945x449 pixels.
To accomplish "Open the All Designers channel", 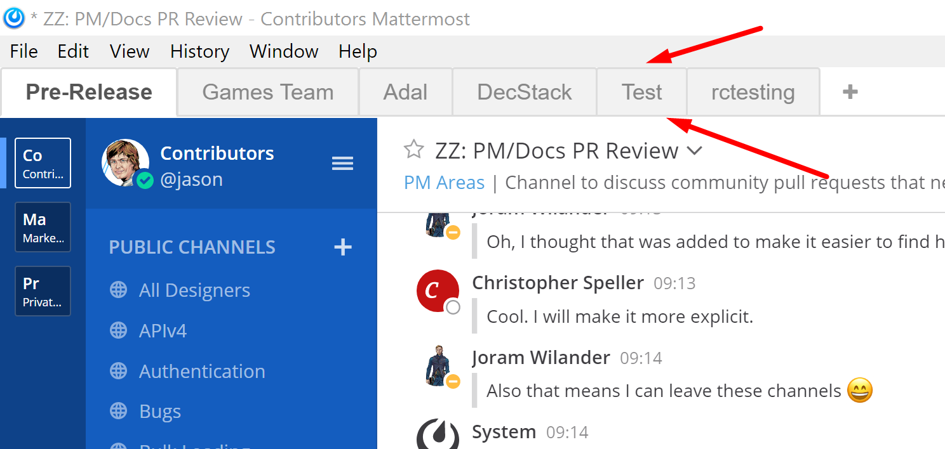I will 194,290.
